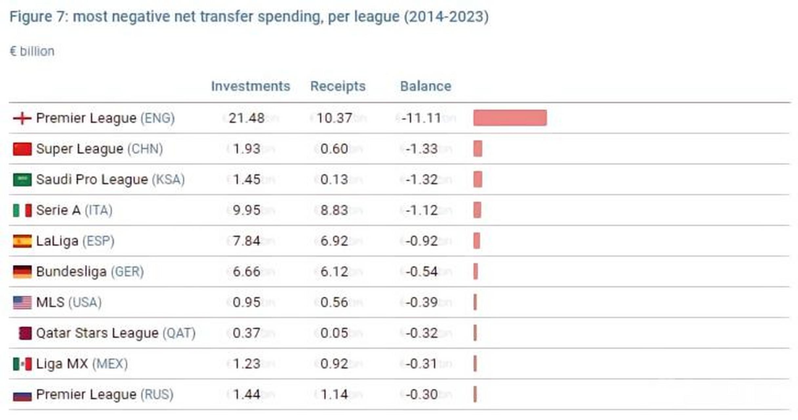The width and height of the screenshot is (798, 420).
Task: Sort by Receipts column header
Action: click(x=338, y=86)
